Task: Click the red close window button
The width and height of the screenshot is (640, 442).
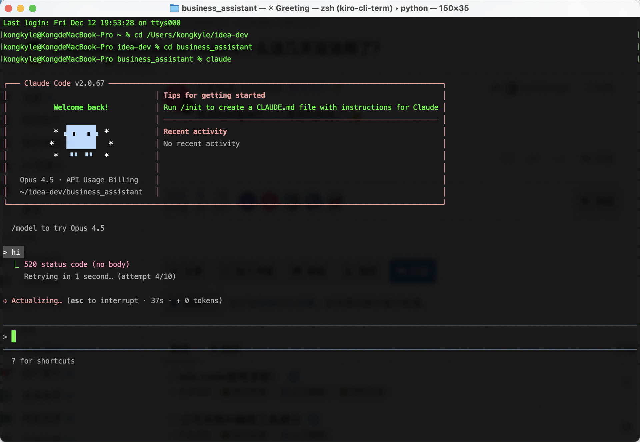Action: 9,8
